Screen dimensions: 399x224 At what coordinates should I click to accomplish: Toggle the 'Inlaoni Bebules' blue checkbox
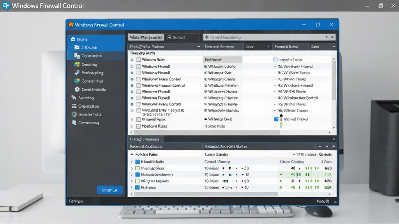[x=138, y=162]
